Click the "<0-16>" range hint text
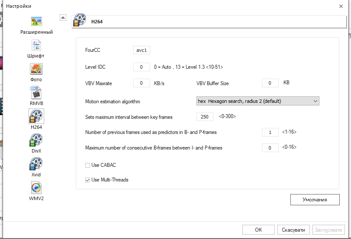351x239 pixels. 289,147
